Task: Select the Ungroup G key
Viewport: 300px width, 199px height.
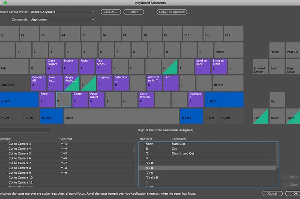Action: (x=104, y=83)
